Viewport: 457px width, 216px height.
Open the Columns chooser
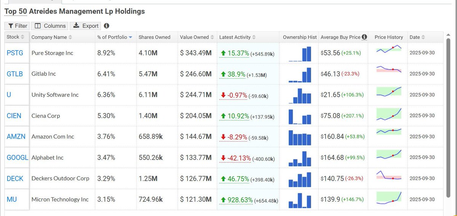coord(50,26)
